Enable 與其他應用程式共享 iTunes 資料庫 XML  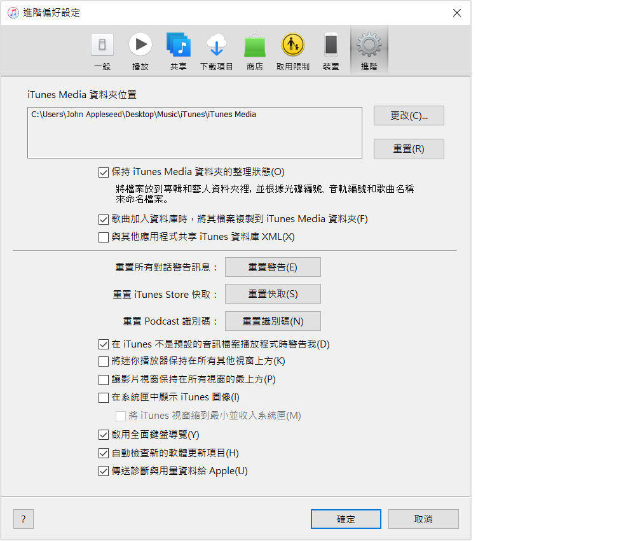[x=104, y=237]
